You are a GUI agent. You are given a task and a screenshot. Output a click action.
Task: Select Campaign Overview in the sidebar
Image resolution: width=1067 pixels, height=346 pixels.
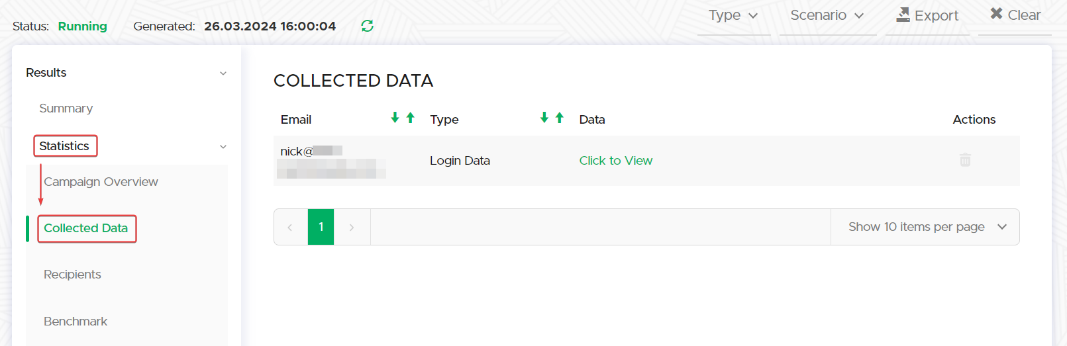(101, 182)
